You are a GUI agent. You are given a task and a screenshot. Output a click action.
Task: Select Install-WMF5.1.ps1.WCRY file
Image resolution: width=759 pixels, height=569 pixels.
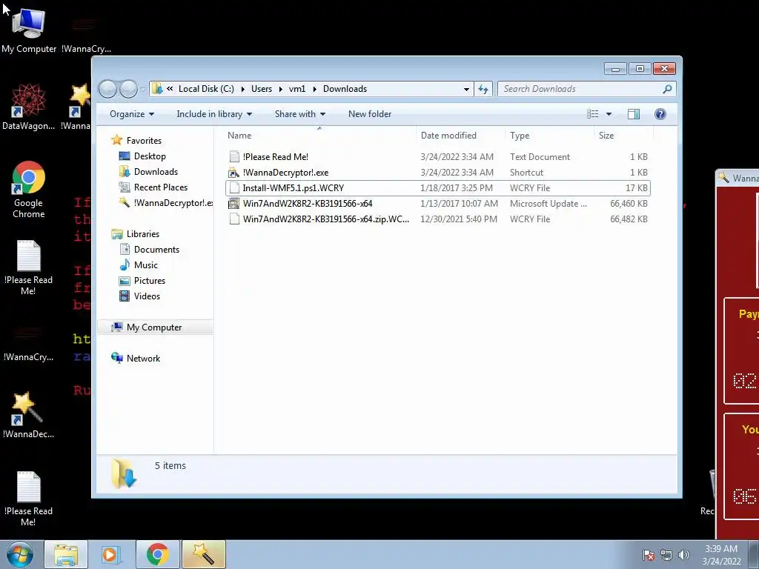[438, 187]
